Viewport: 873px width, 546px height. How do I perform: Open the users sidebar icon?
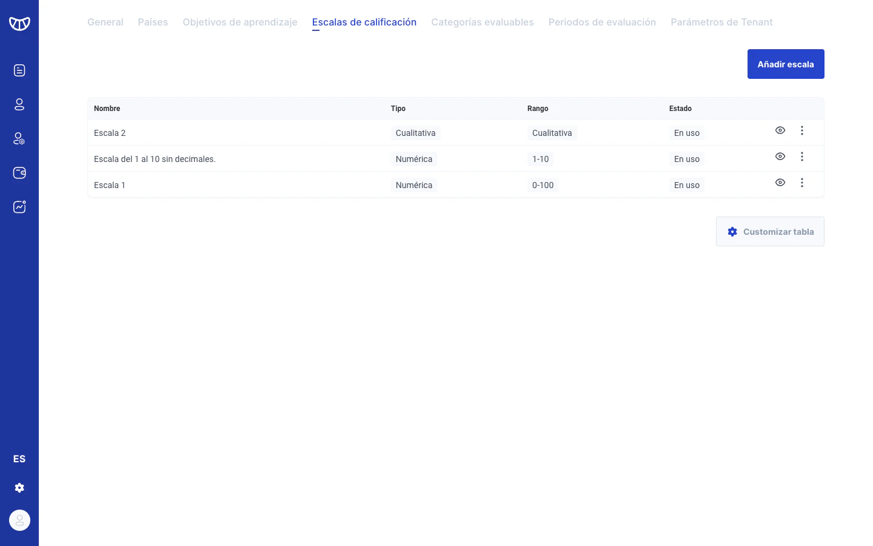coord(19,104)
